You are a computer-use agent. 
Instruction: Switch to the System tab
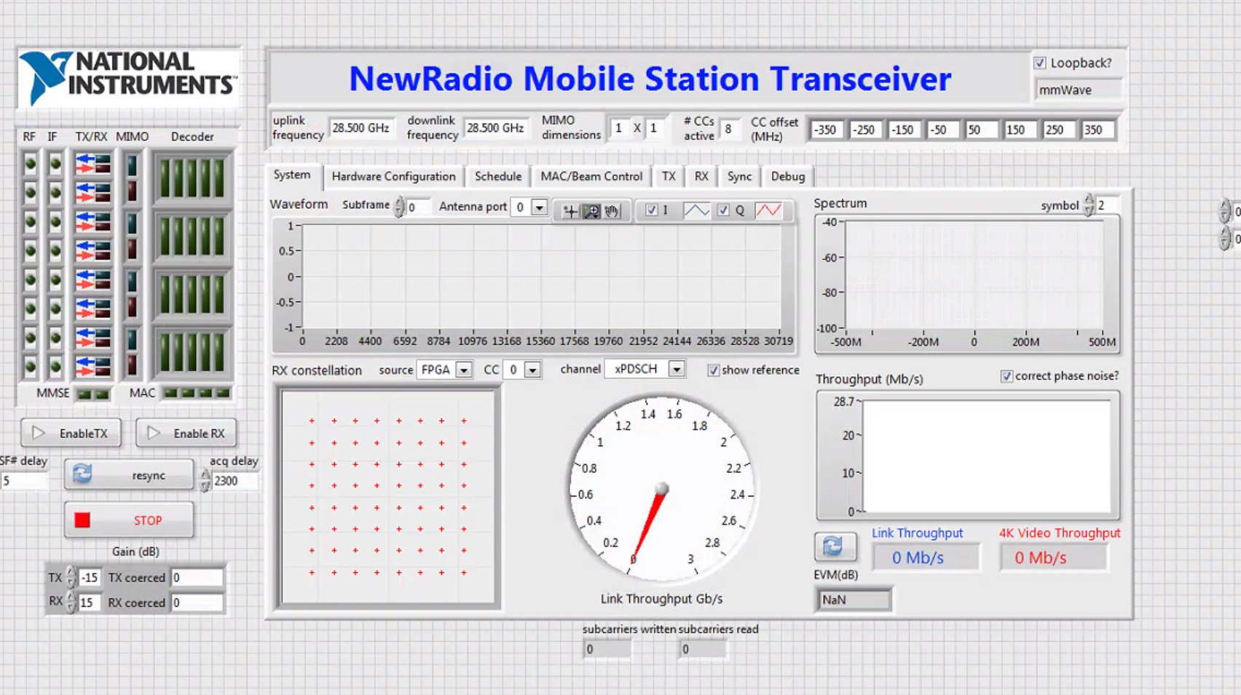tap(292, 175)
